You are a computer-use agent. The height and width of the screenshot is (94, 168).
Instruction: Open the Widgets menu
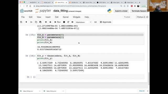click(x=77, y=17)
